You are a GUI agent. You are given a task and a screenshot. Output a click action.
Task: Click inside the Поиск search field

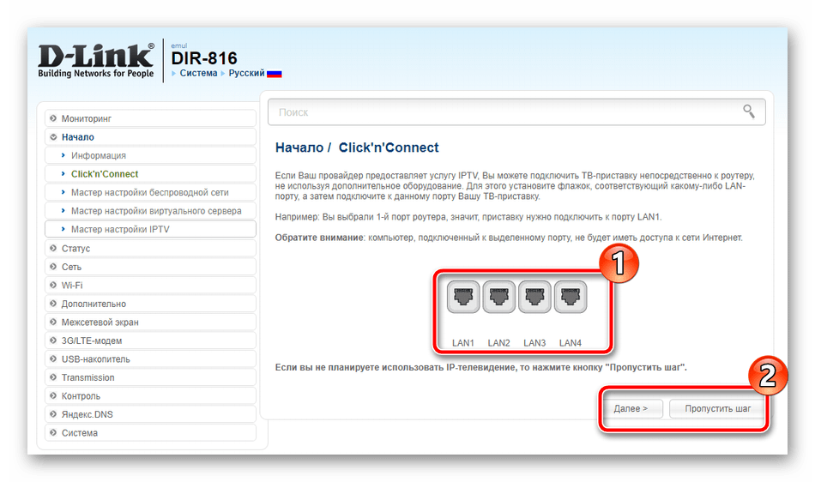click(516, 112)
